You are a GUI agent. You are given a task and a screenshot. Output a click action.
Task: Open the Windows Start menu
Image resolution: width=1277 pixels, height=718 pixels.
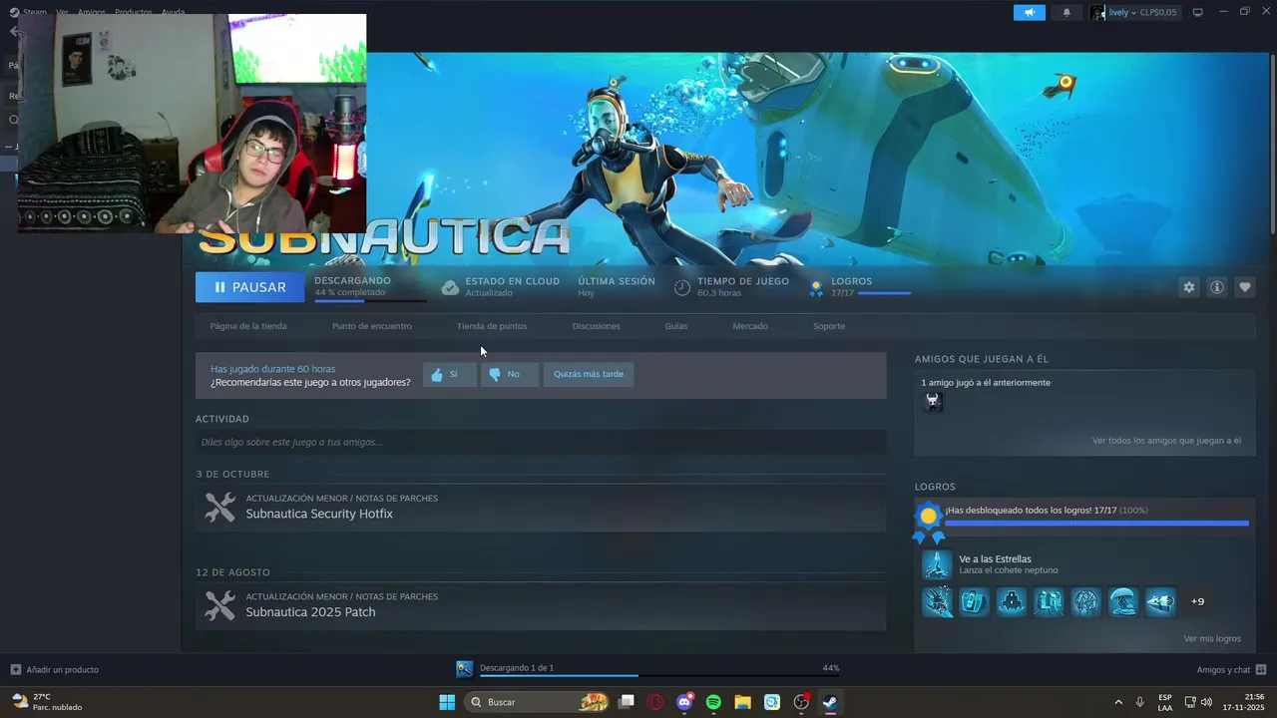coord(447,702)
